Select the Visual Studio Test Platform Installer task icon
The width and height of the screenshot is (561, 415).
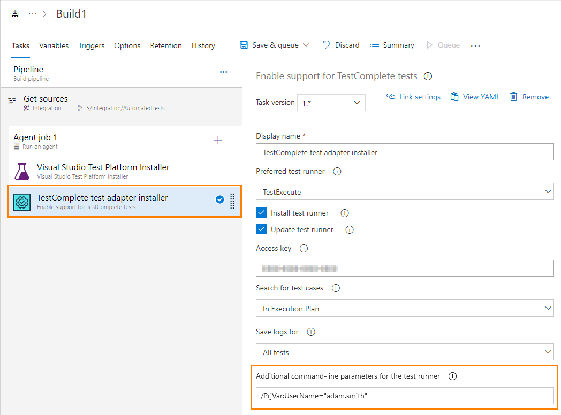(22, 170)
